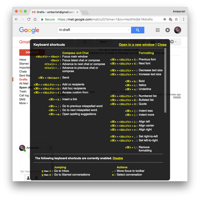Click the shortcuts panel vertical scrollbar
Image resolution: width=200 pixels, height=199 pixels.
pos(165,80)
